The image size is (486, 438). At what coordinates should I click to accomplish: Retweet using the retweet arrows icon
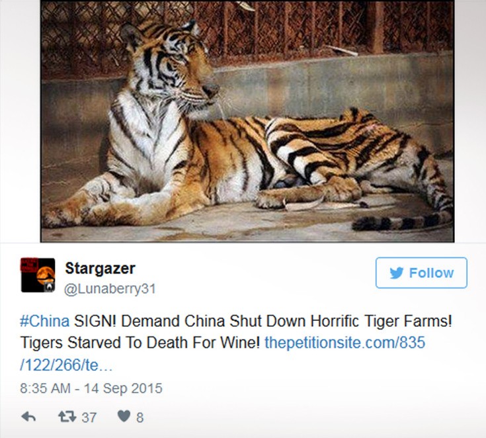click(x=67, y=417)
